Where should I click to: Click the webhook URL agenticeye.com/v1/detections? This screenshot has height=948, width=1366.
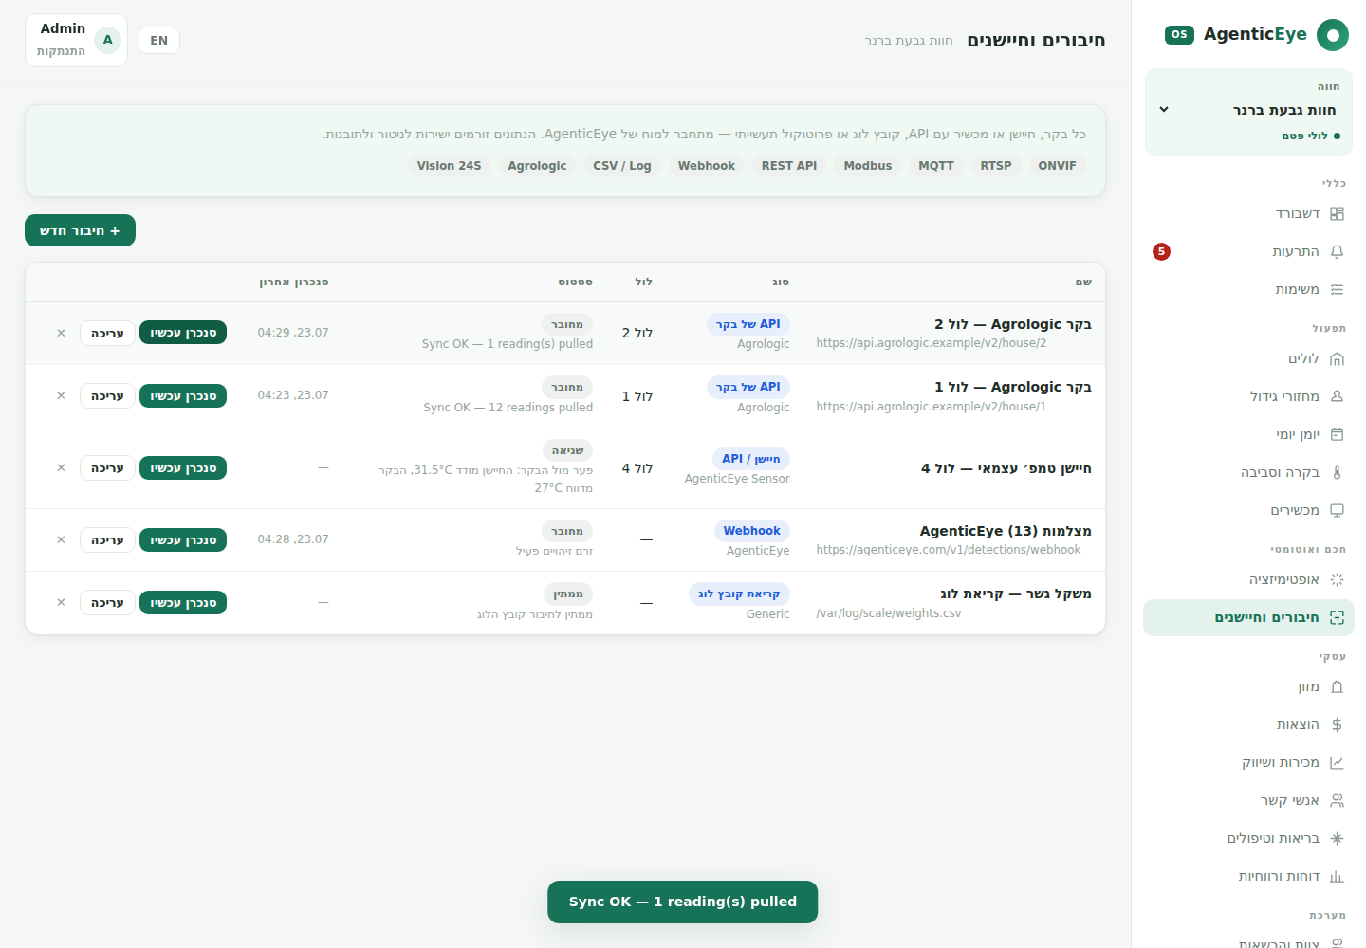[948, 550]
